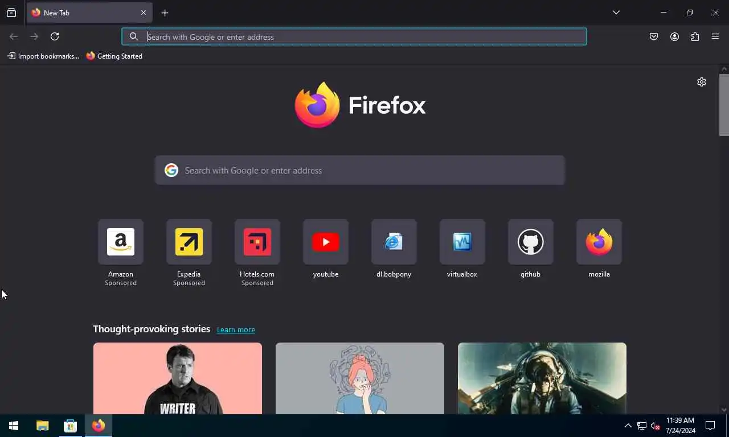This screenshot has width=729, height=437.
Task: Open the Windows Start menu
Action: coord(14,426)
